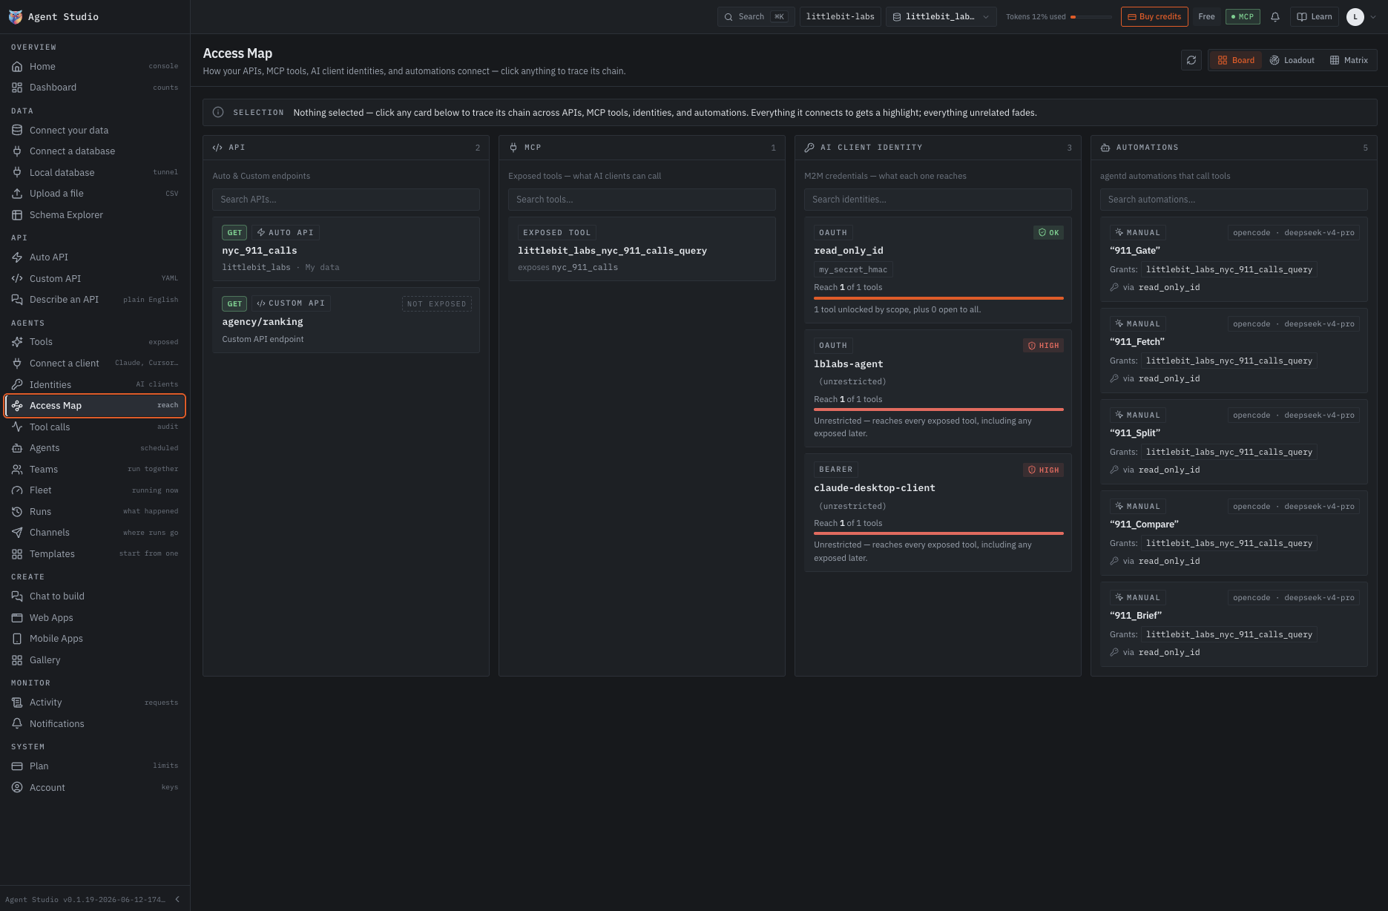Select the lblabs-agent identity card
Image resolution: width=1388 pixels, height=911 pixels.
(938, 389)
